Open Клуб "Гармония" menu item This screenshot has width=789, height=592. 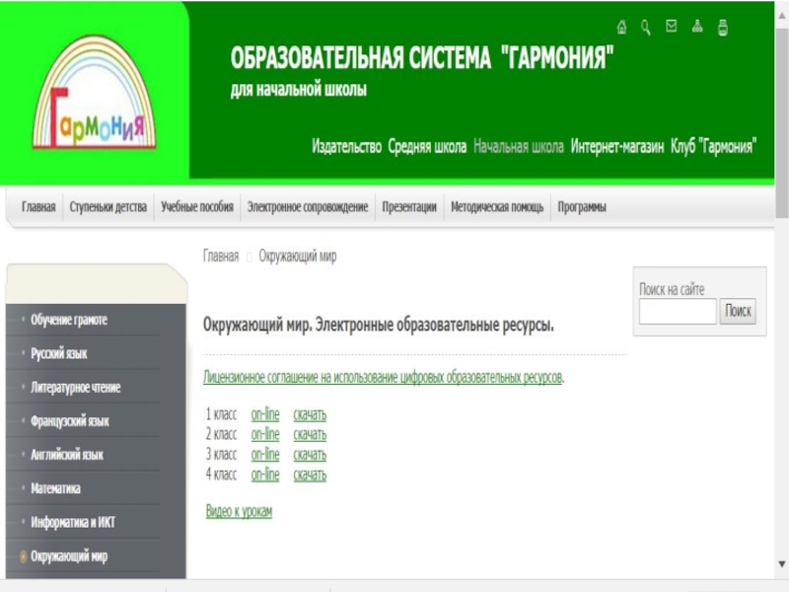tap(713, 146)
